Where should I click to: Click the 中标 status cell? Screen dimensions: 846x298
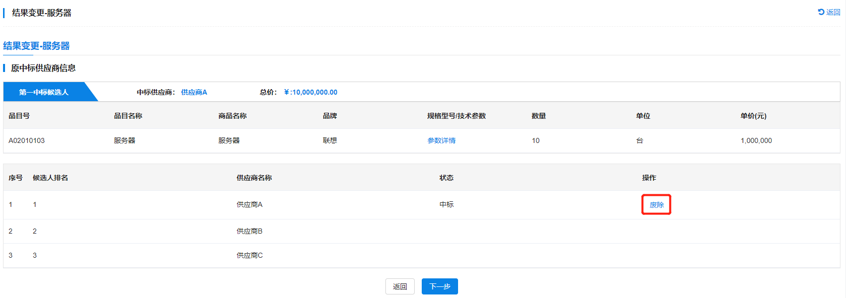tap(446, 204)
